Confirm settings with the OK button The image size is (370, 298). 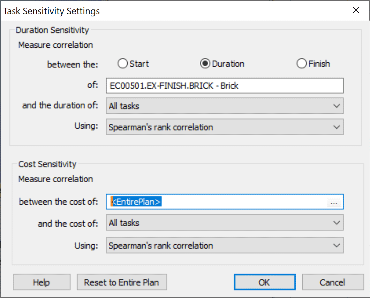(x=264, y=282)
